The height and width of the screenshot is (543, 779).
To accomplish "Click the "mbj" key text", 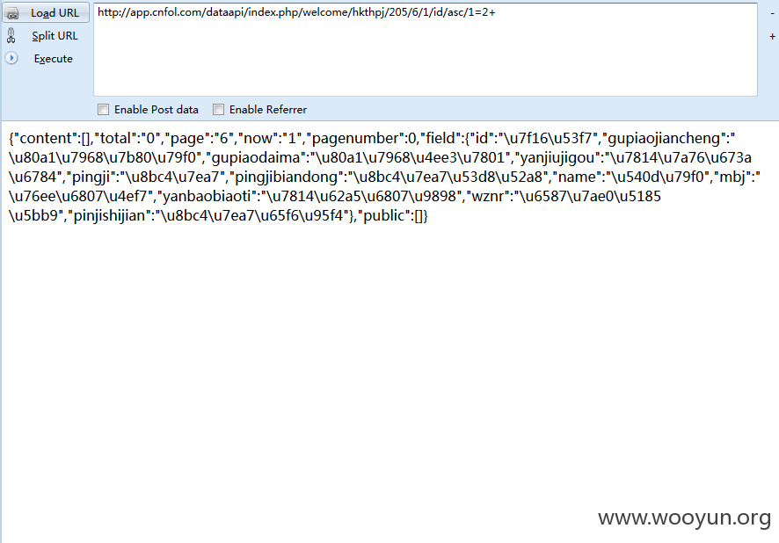I will [732, 177].
